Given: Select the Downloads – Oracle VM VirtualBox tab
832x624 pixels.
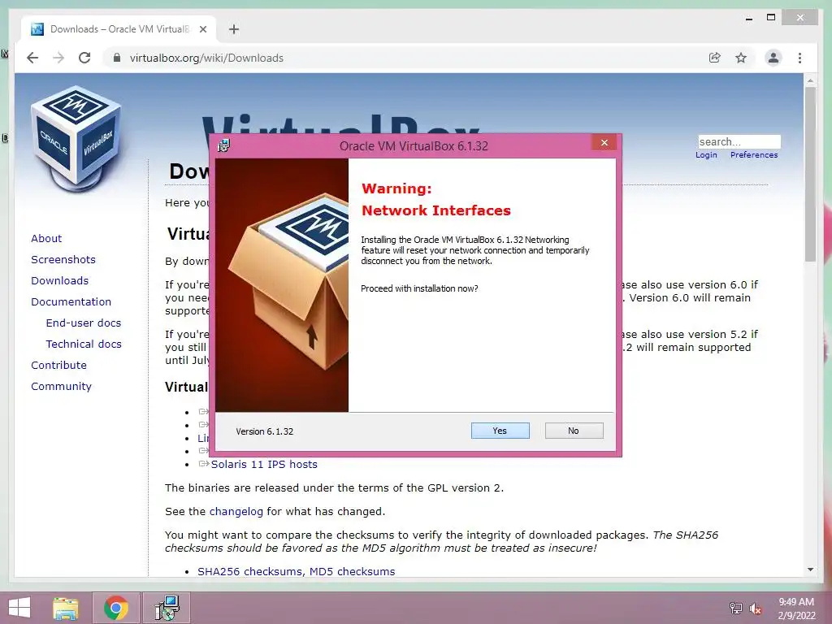Looking at the screenshot, I should (118, 29).
